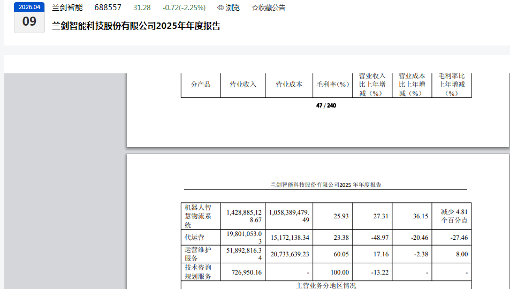Click the 毛利率(%) column header
The image size is (510, 289).
333,85
